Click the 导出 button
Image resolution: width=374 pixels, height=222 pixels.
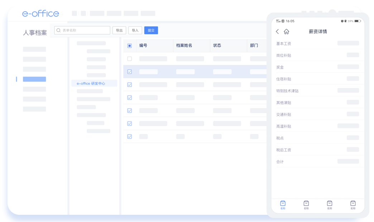click(x=119, y=30)
